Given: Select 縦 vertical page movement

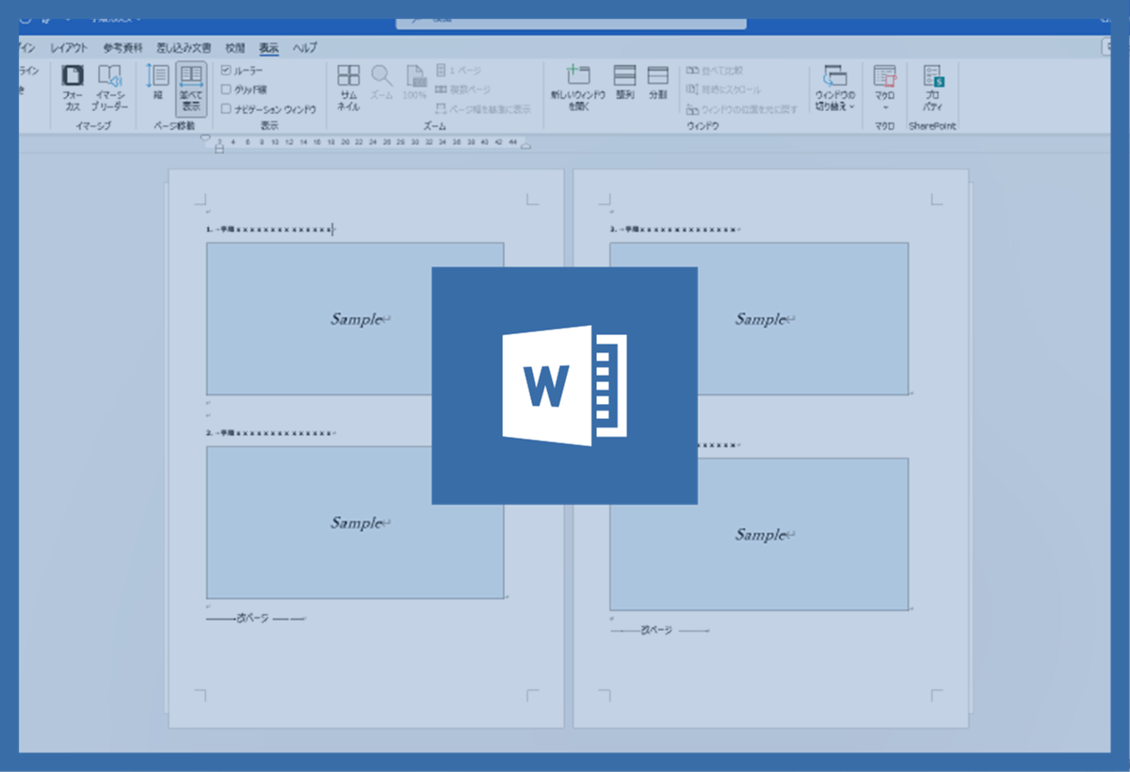Looking at the screenshot, I should click(158, 78).
